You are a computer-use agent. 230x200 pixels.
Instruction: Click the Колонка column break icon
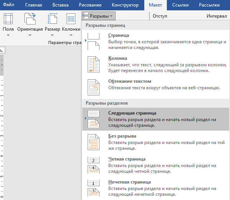coord(93,64)
